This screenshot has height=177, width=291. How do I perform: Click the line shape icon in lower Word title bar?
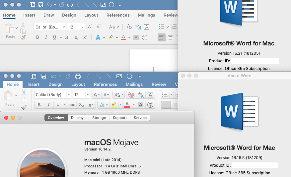pyautogui.click(x=109, y=76)
